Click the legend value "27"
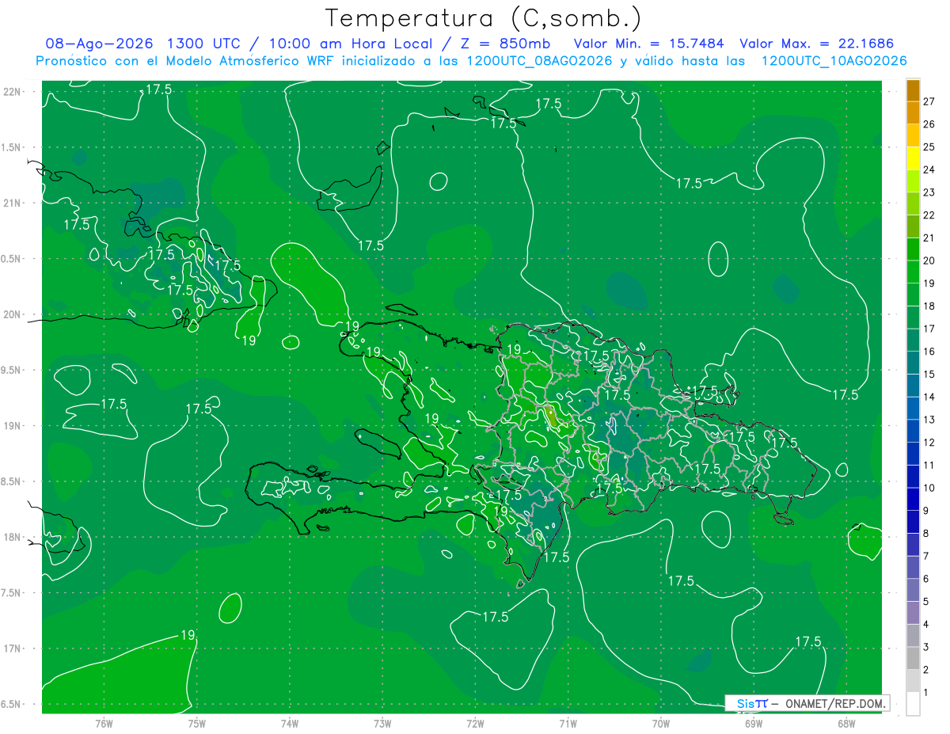The height and width of the screenshot is (734, 950). (x=929, y=101)
